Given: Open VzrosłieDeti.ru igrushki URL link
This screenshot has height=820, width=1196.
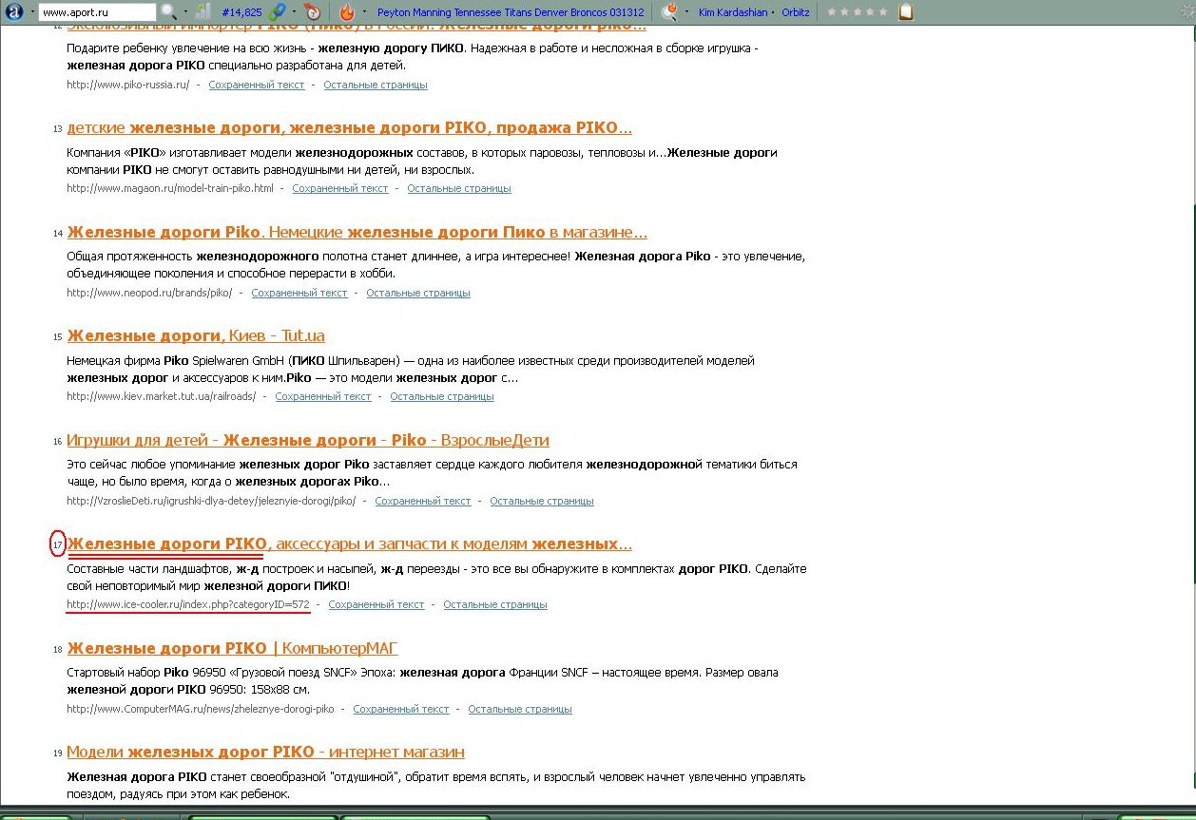Looking at the screenshot, I should coord(211,501).
